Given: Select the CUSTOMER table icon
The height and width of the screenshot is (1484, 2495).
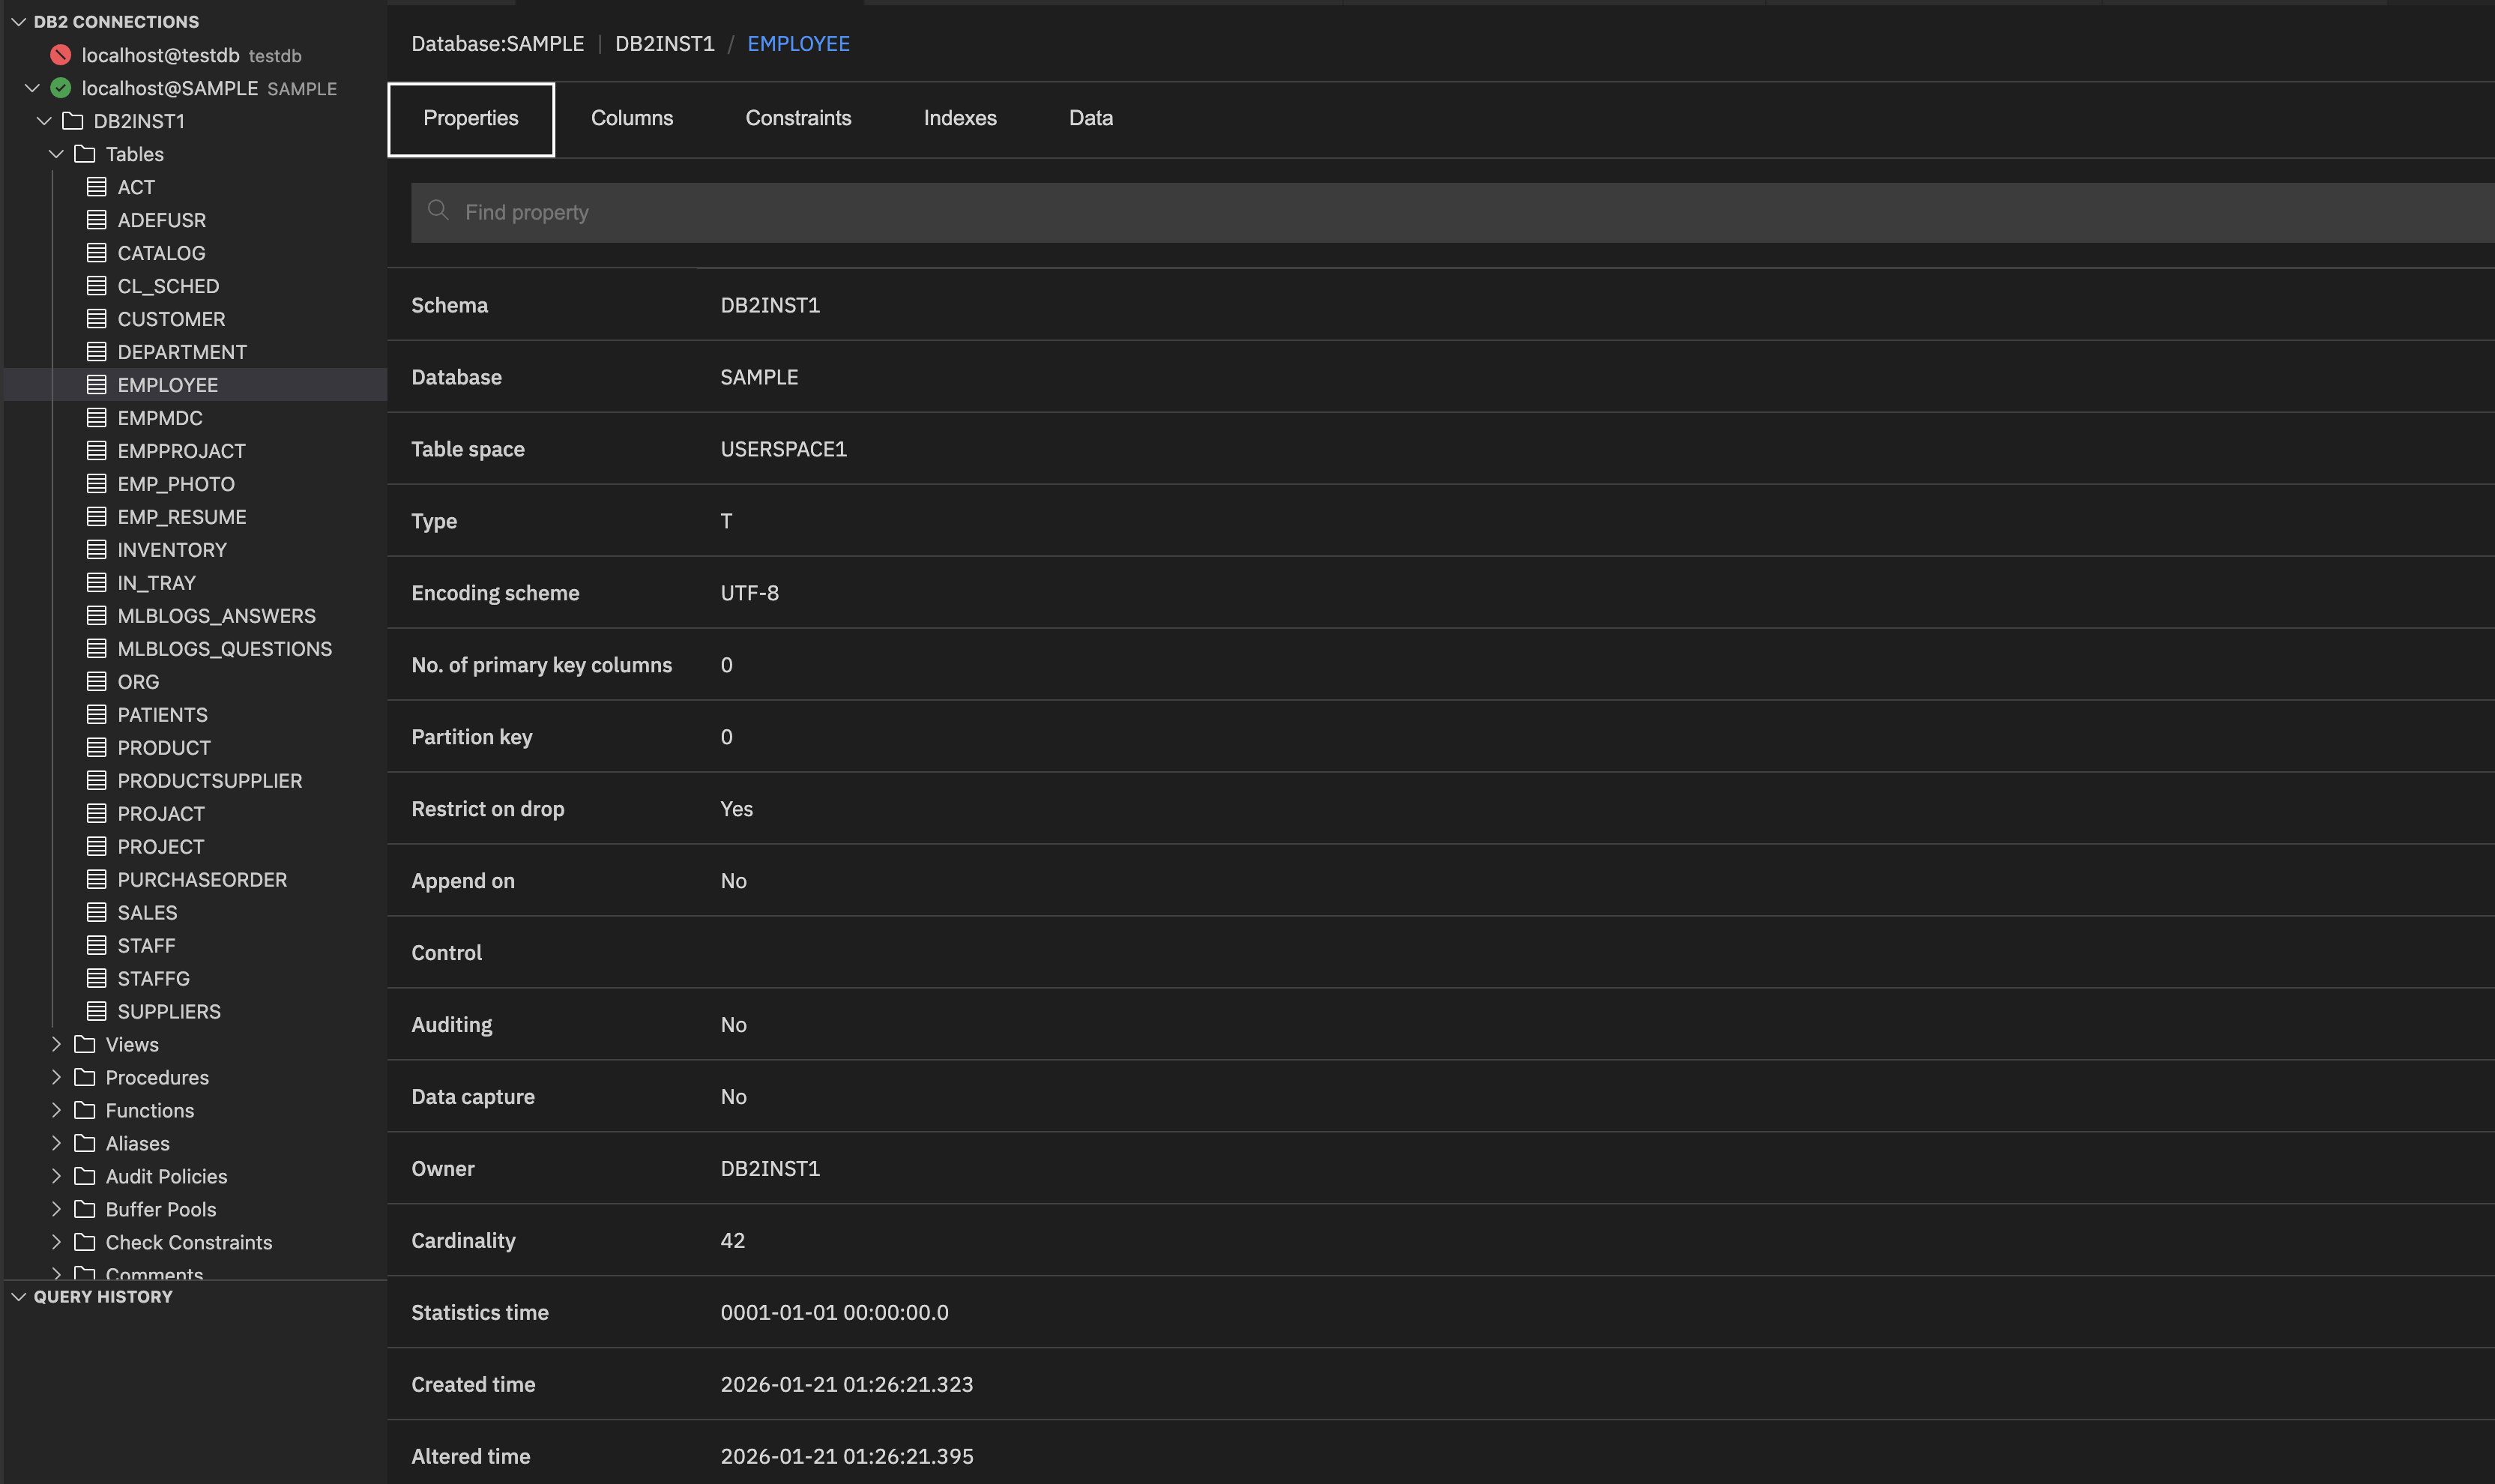Looking at the screenshot, I should click(x=97, y=318).
